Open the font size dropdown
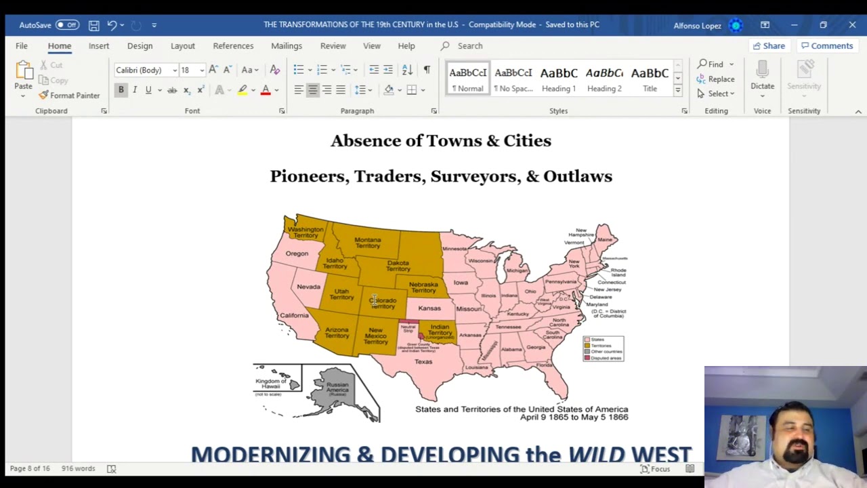 [x=202, y=70]
